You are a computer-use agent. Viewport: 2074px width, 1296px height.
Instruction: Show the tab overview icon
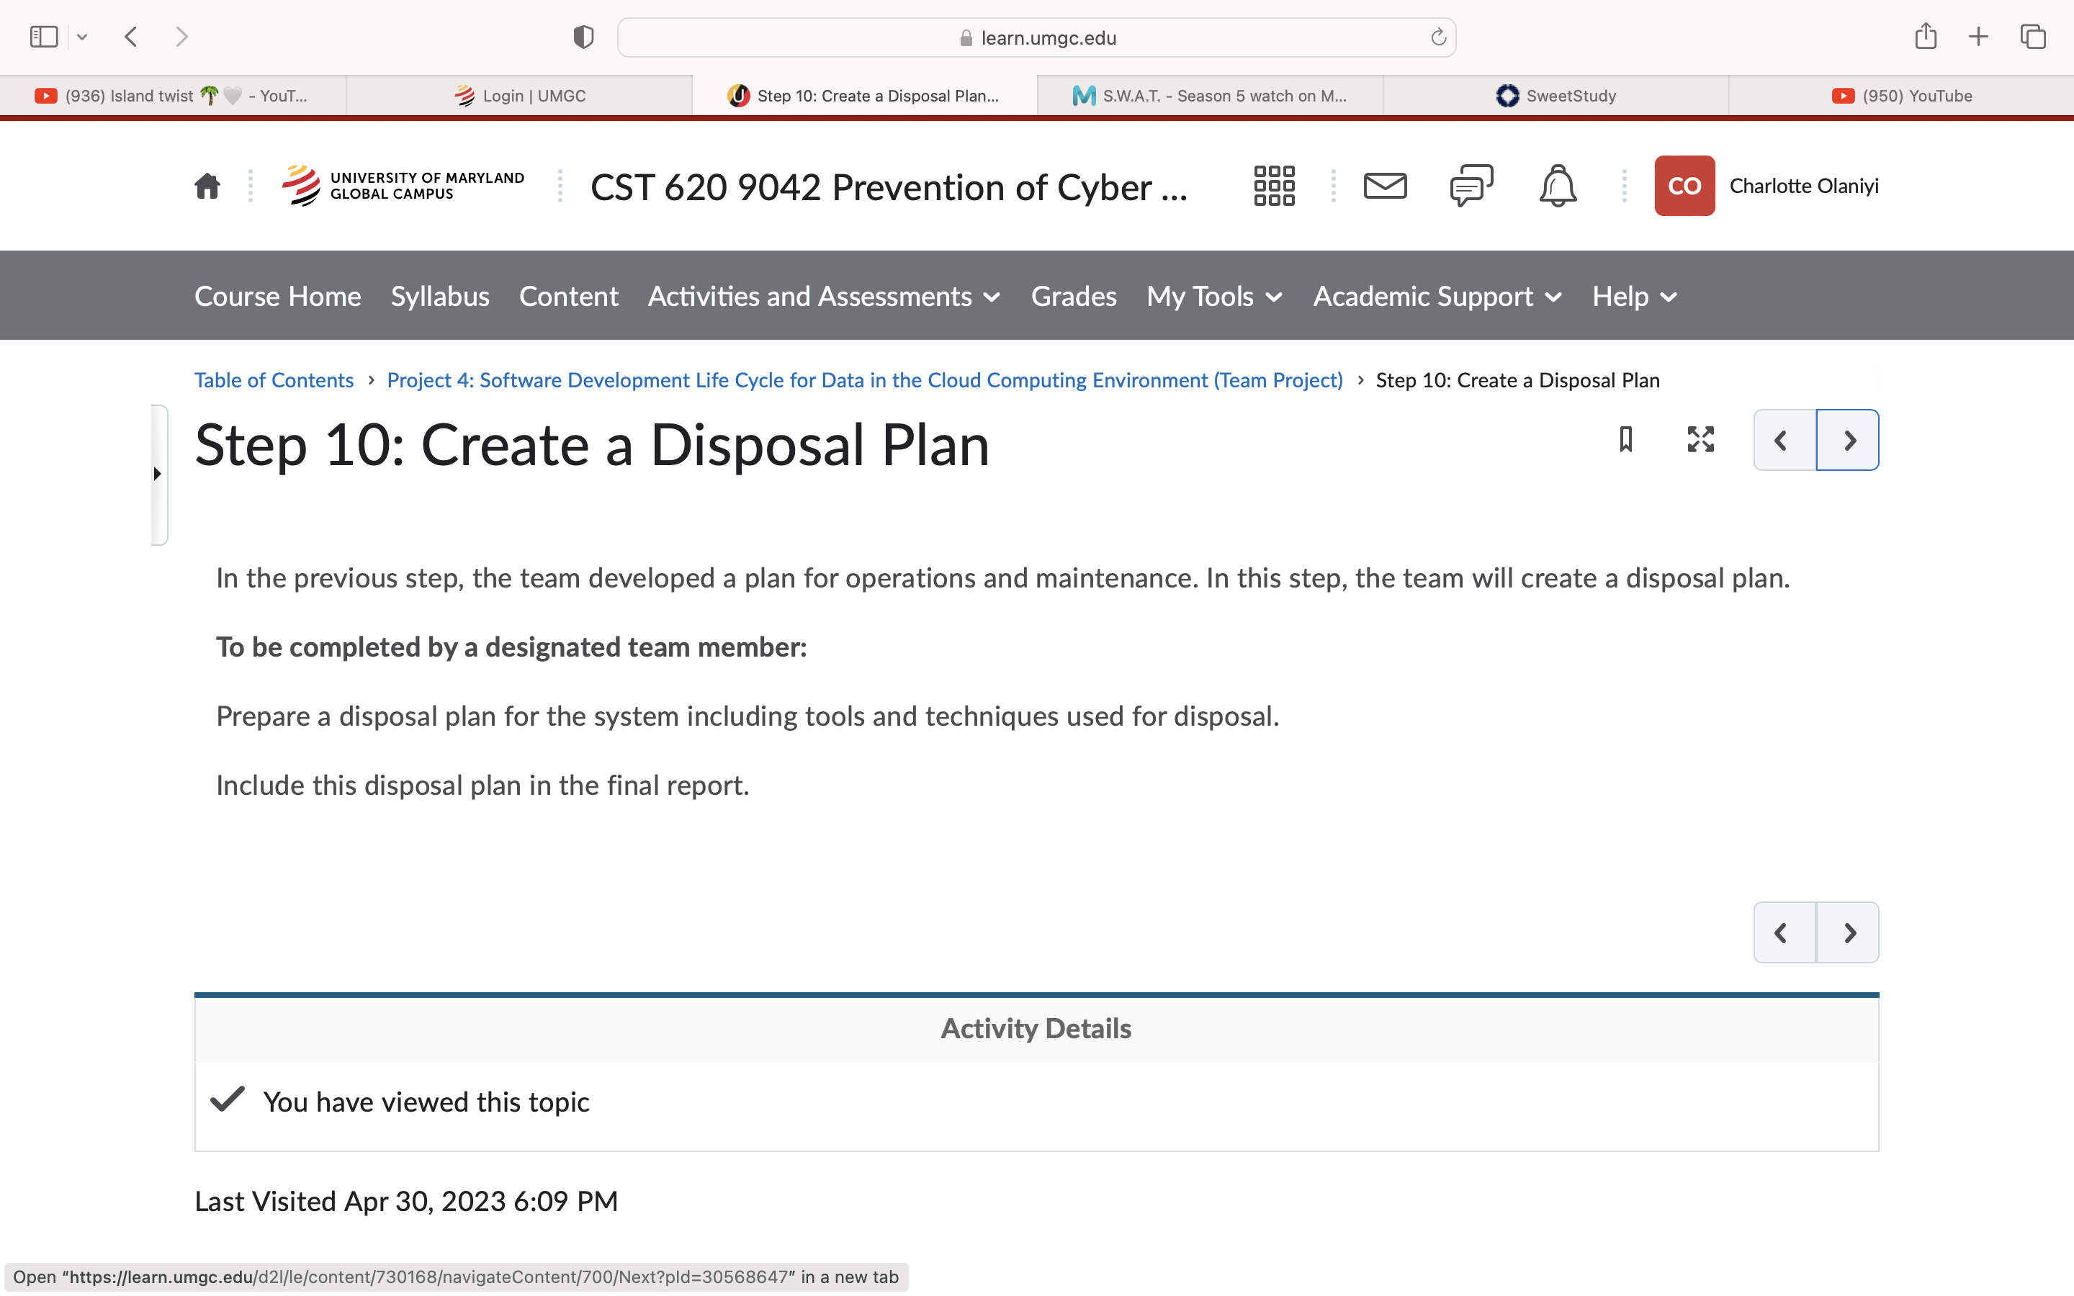pos(2033,37)
